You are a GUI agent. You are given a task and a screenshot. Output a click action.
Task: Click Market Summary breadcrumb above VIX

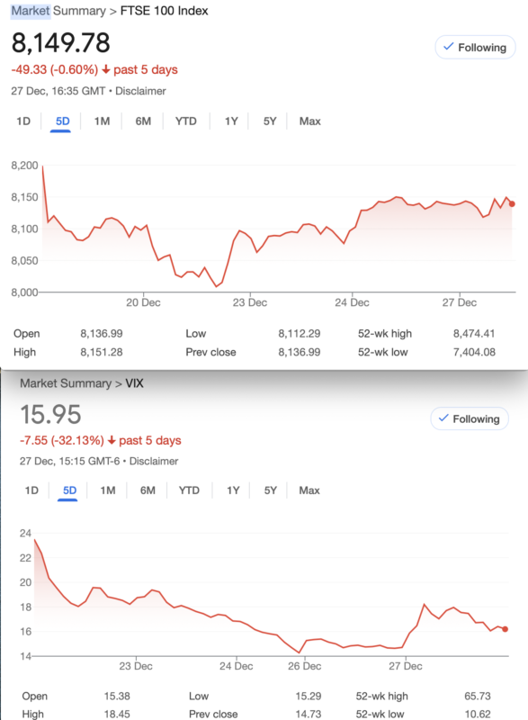66,383
